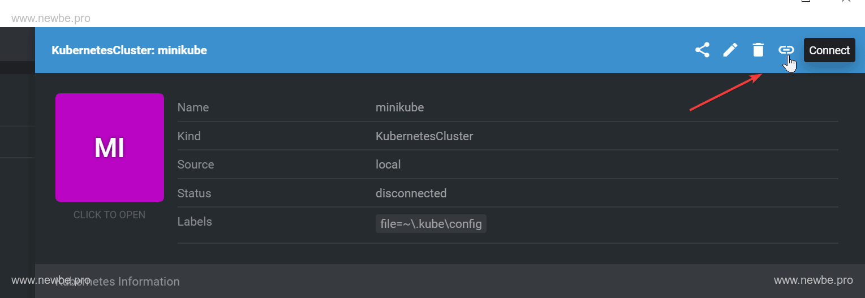Open the cluster via purple MI avatar

coord(110,148)
